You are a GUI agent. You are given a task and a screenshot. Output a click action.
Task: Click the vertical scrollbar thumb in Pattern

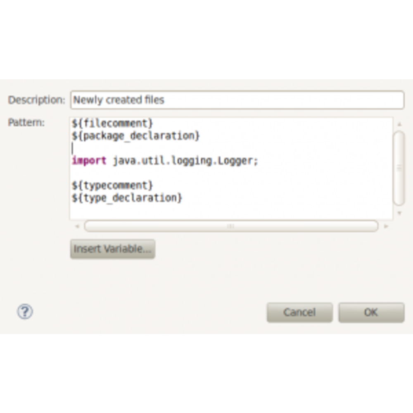(x=399, y=168)
